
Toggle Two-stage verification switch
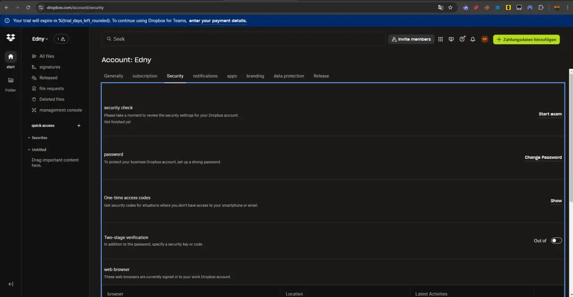pyautogui.click(x=556, y=241)
